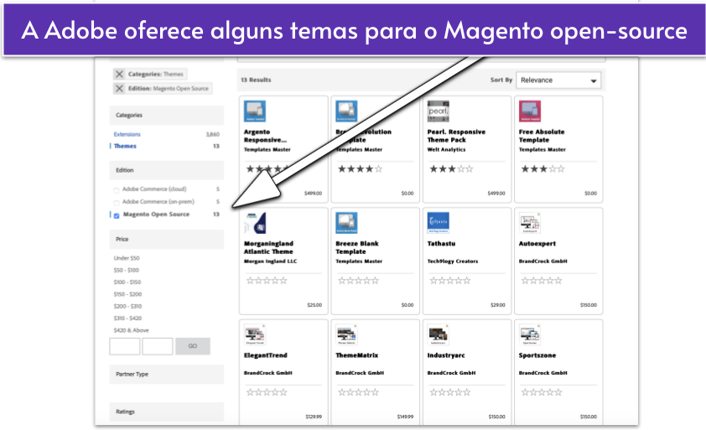Screen dimensions: 706x430
Task: Filter by price $200 - $310
Action: 127,306
